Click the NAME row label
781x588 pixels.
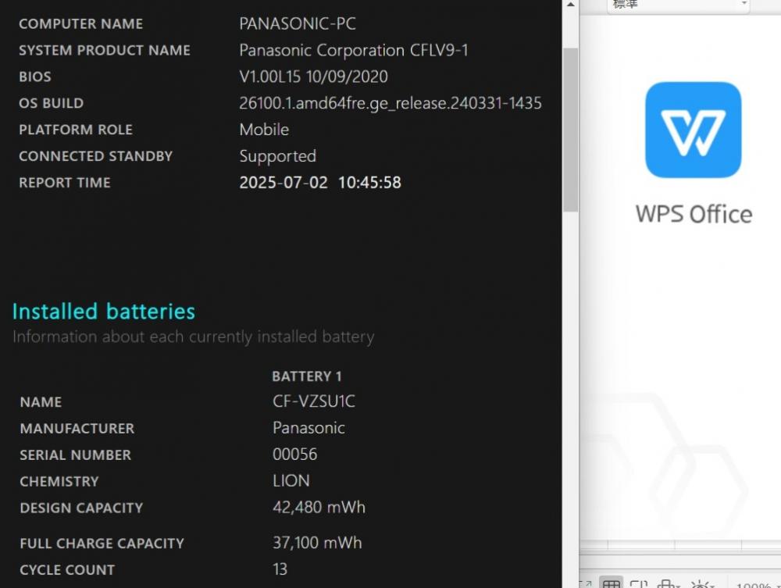pyautogui.click(x=41, y=402)
